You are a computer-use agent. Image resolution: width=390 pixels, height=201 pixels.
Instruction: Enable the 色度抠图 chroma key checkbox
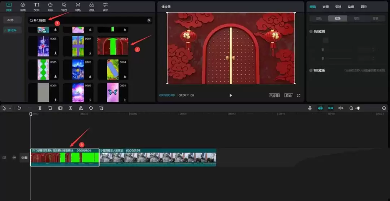pyautogui.click(x=311, y=32)
